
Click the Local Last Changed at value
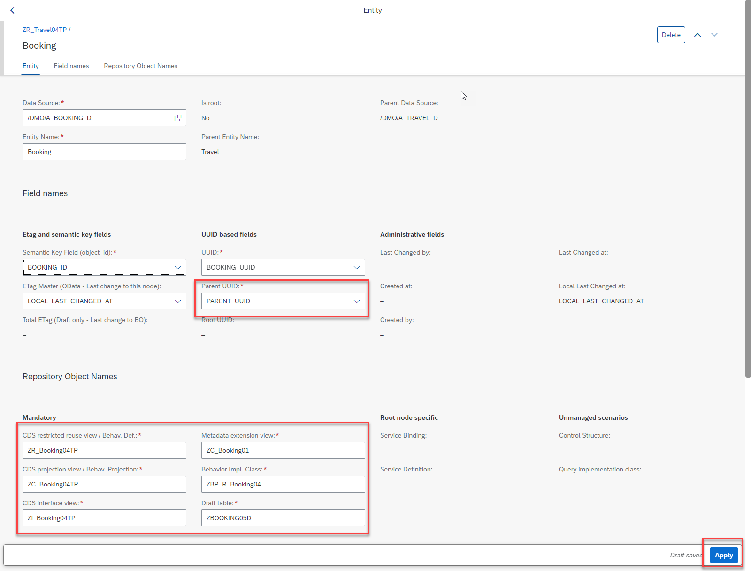601,301
